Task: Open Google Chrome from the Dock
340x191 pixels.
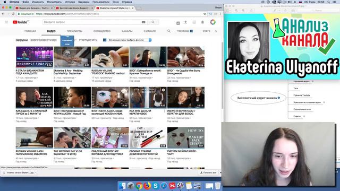Action: pos(139,186)
